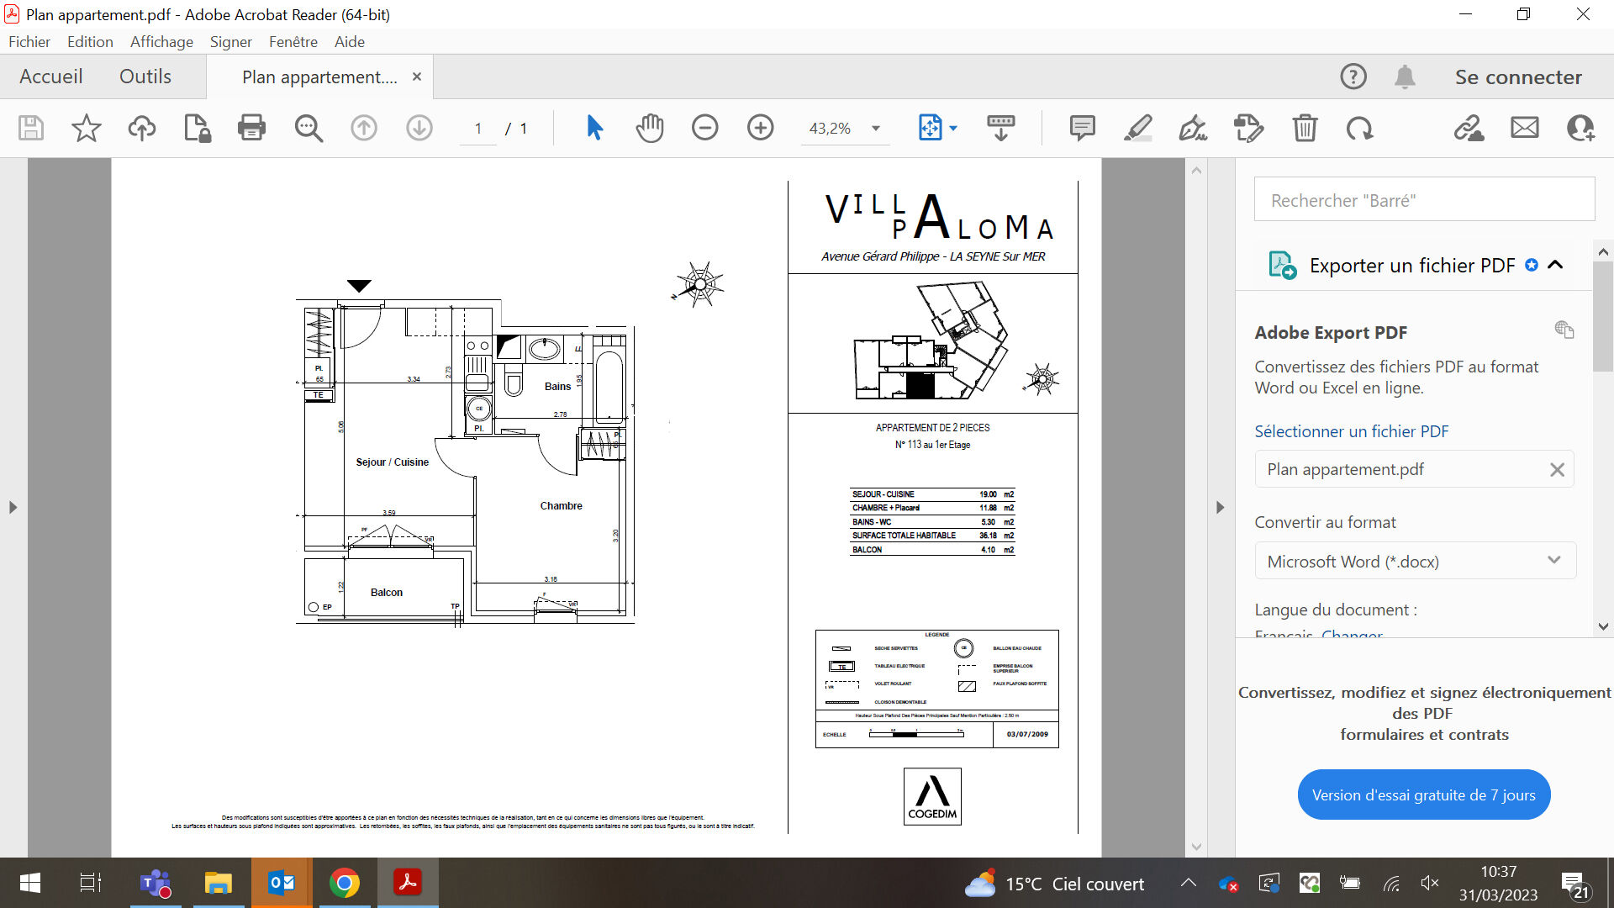The height and width of the screenshot is (908, 1614).
Task: Switch to the Outils tab
Action: pos(145,77)
